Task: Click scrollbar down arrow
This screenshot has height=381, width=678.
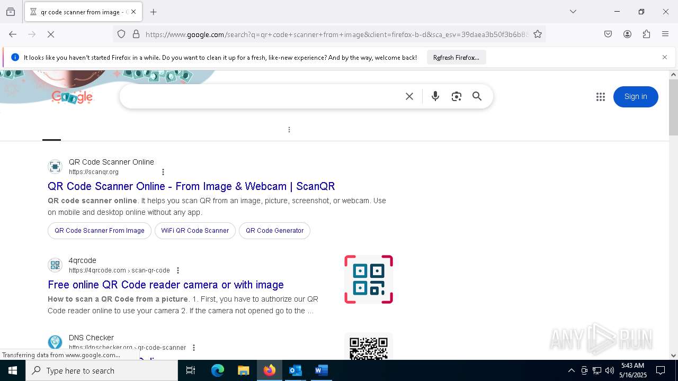Action: (x=673, y=356)
